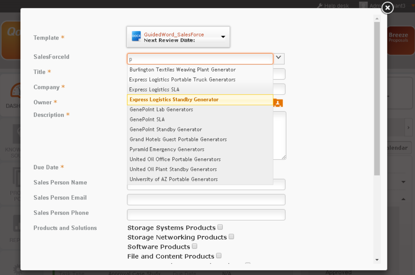This screenshot has height=275, width=415.
Task: Click the orange owner picker icon
Action: coord(278,103)
